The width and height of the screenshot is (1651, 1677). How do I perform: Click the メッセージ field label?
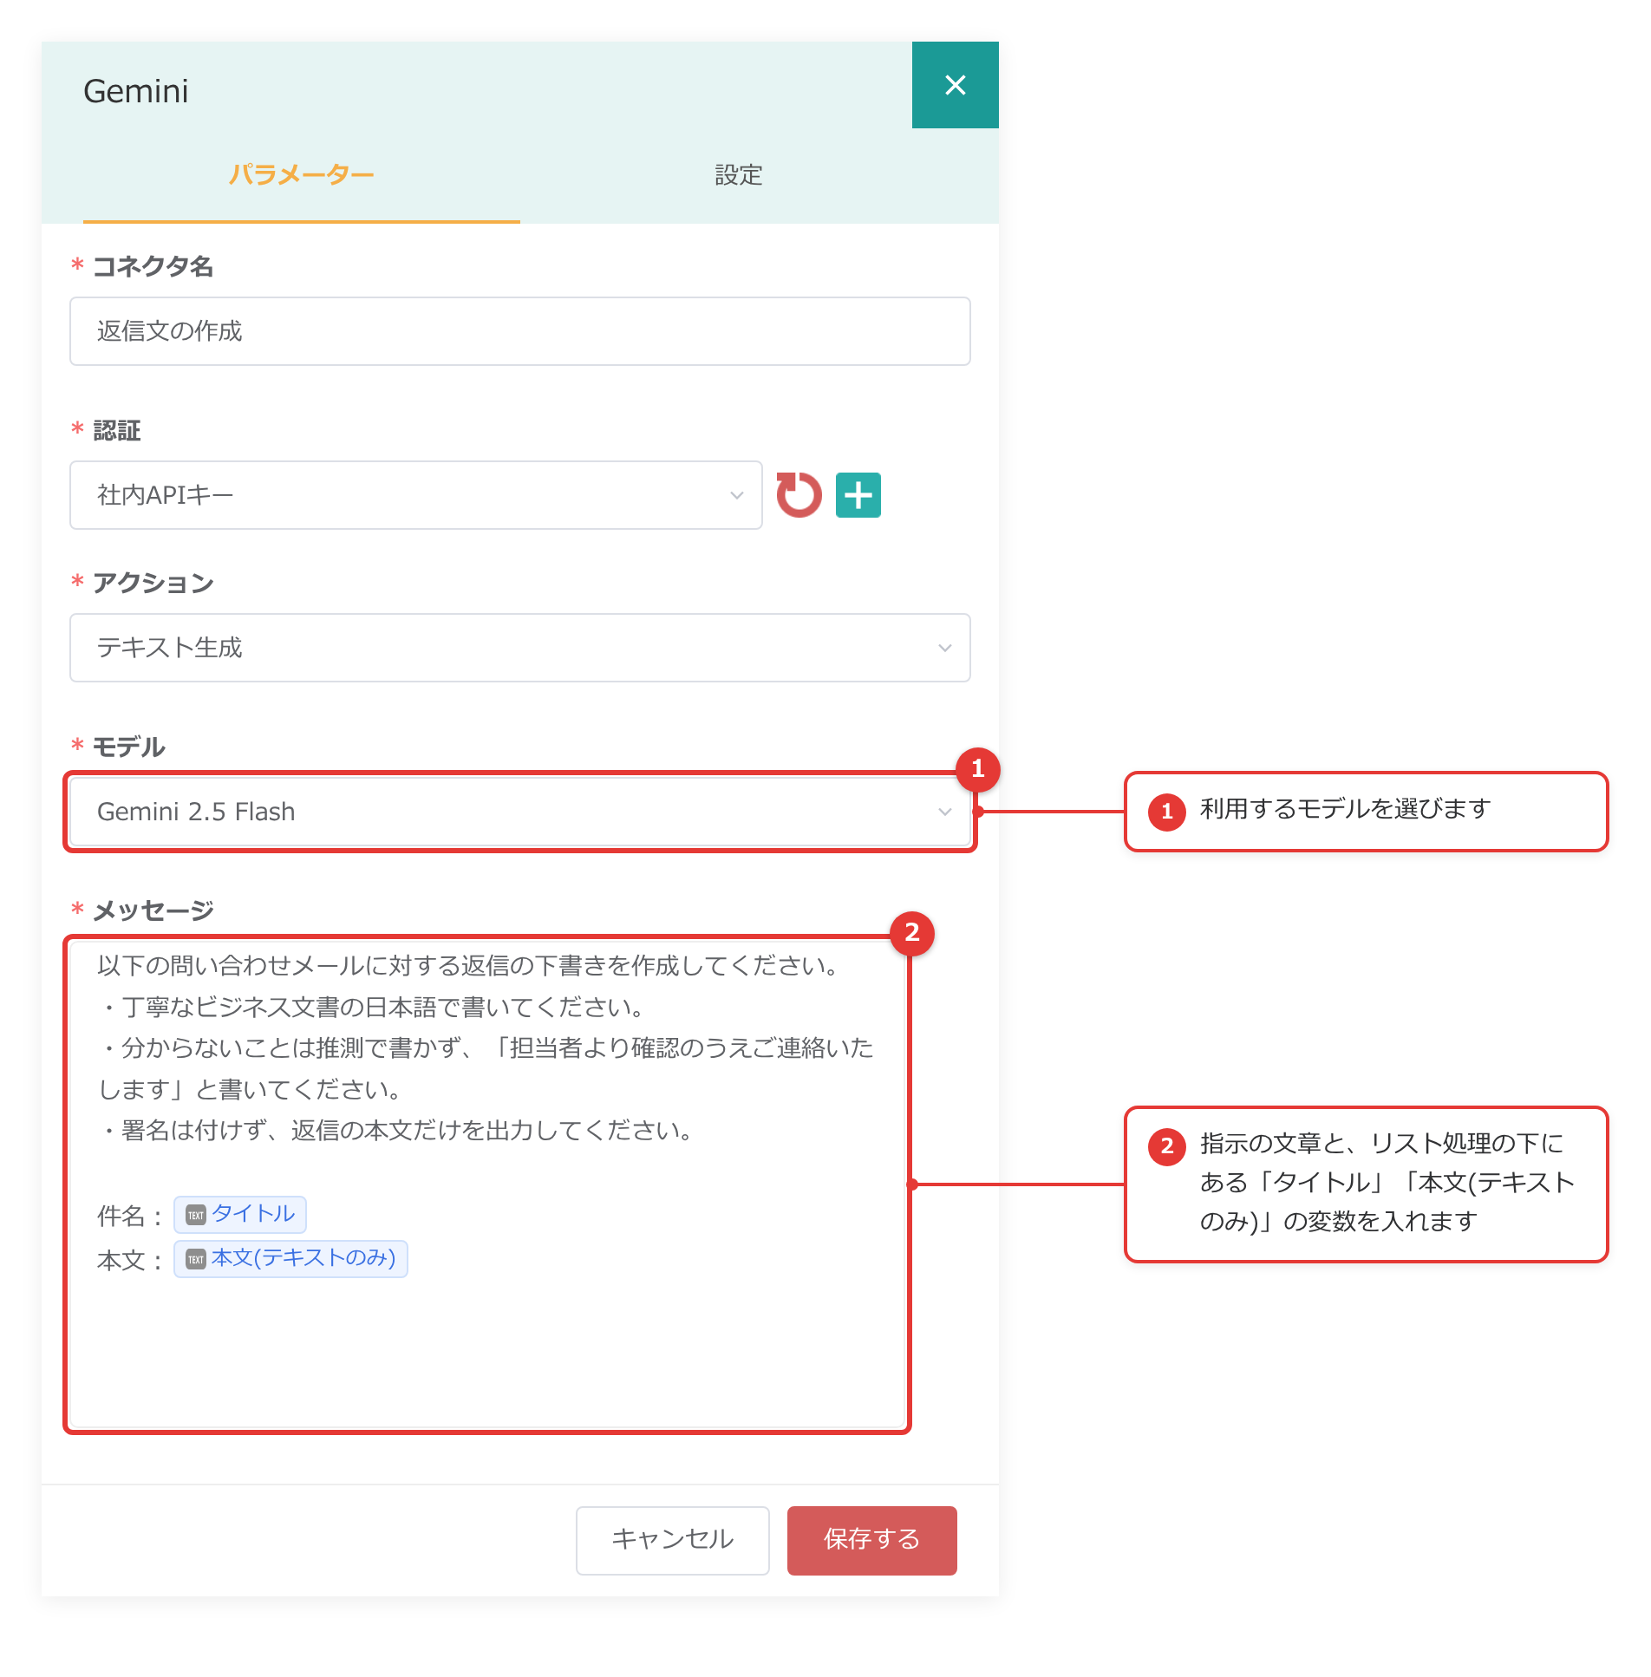pos(153,910)
